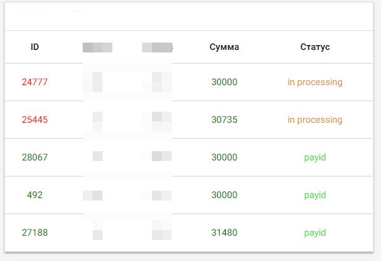381x261 pixels.
Task: Click payid status for row 27188
Action: coord(315,233)
